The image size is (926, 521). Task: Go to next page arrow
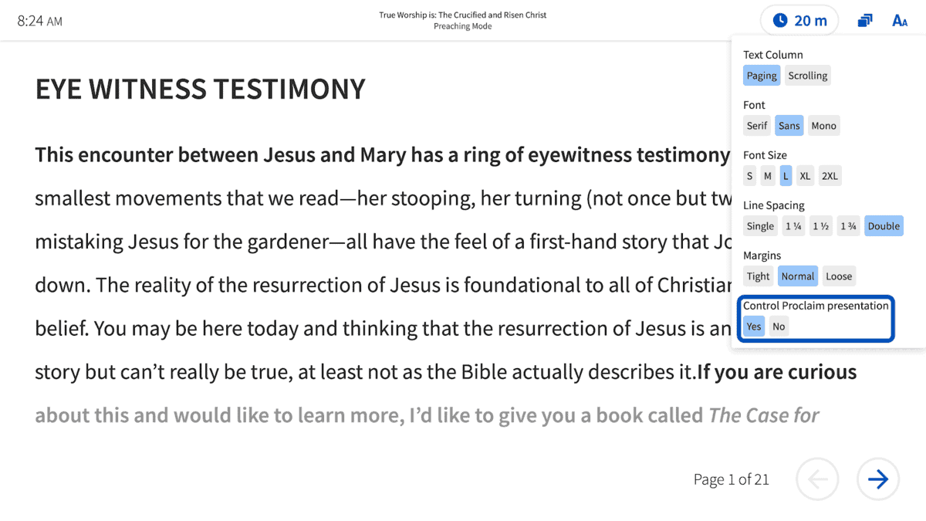point(877,479)
